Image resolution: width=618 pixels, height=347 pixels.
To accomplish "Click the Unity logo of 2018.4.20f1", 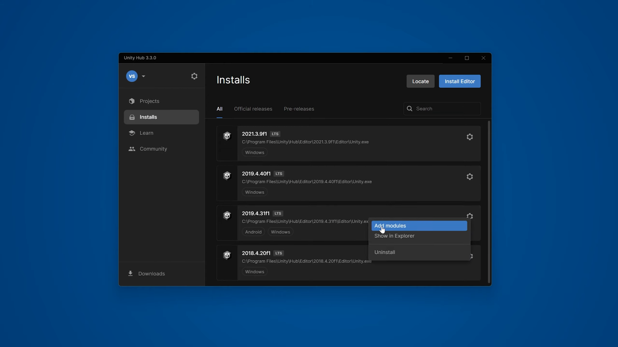I will coord(227,255).
